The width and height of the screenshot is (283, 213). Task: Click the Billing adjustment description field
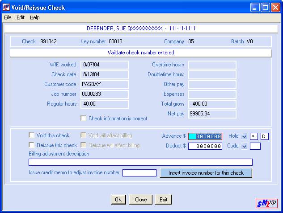click(140, 162)
